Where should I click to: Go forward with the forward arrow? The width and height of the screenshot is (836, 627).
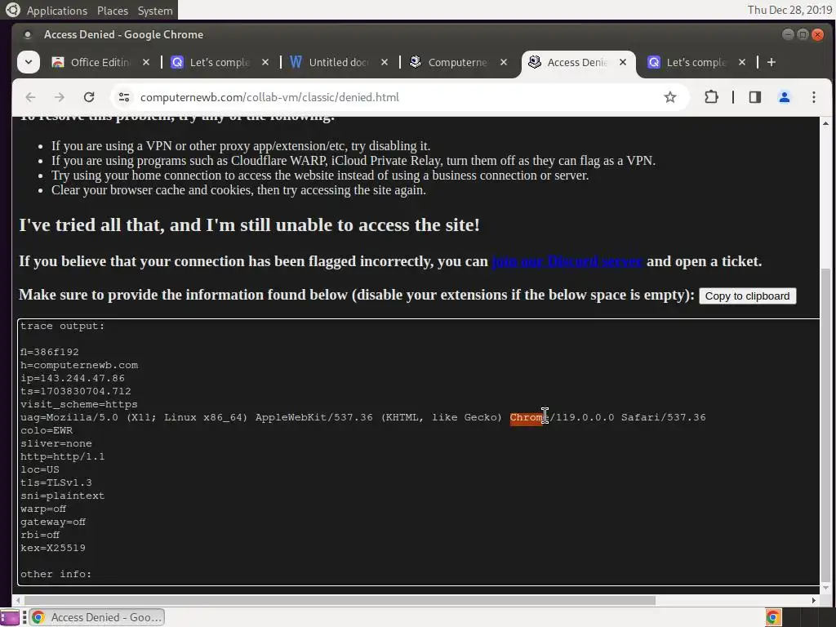[x=59, y=97]
